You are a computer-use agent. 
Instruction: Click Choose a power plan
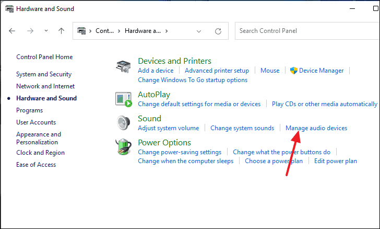click(274, 161)
